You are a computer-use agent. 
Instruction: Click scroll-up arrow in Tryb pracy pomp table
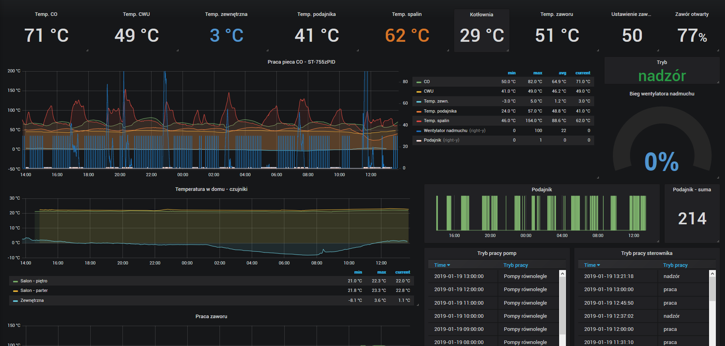[x=562, y=274]
